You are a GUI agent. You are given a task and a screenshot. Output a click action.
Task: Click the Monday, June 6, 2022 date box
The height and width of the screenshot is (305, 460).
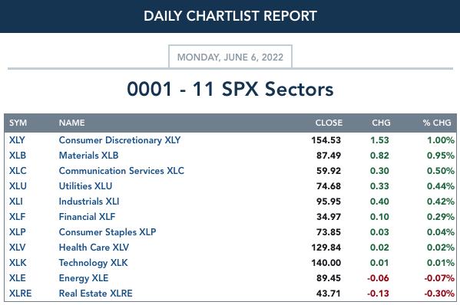coord(230,57)
